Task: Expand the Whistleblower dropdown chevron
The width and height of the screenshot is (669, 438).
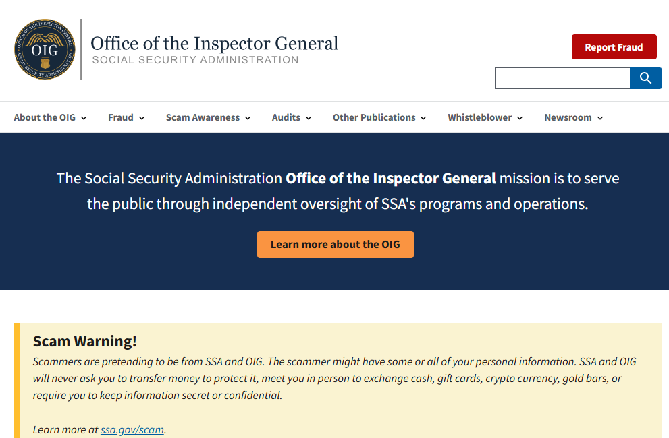Action: [x=520, y=117]
